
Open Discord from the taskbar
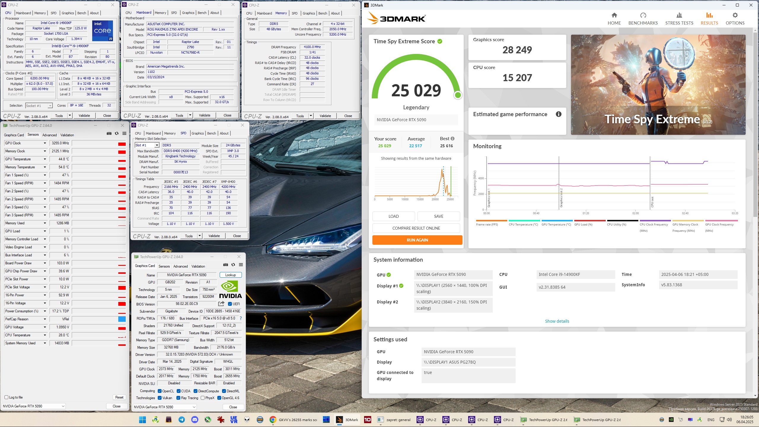[195, 420]
